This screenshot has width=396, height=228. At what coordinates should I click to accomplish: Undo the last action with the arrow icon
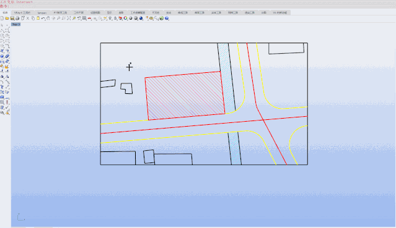pyautogui.click(x=43, y=19)
